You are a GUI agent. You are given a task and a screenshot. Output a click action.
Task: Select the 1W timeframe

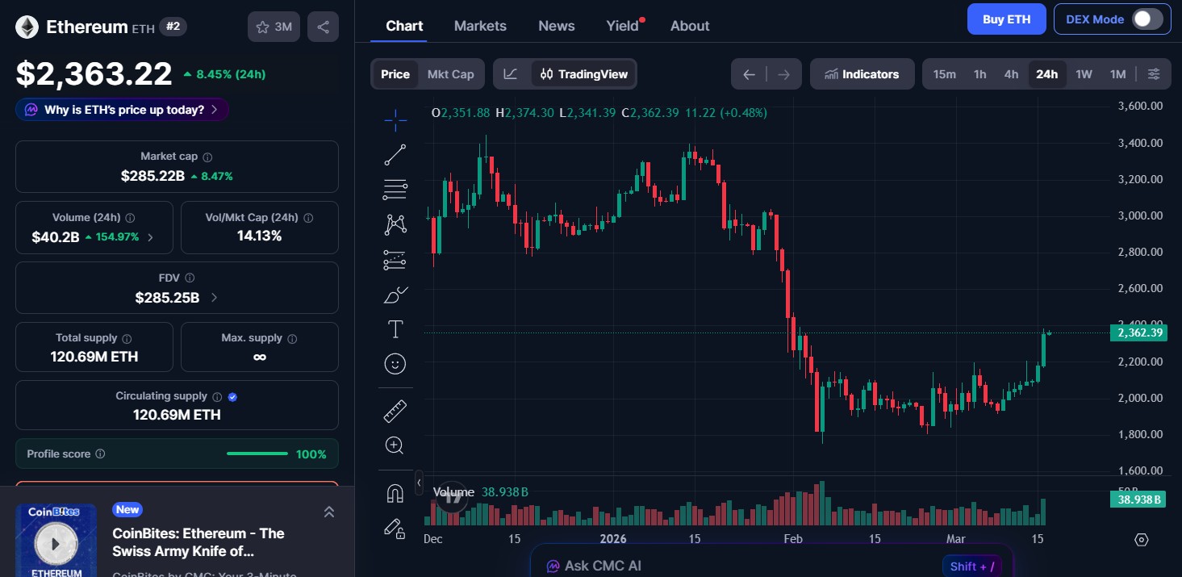pos(1084,73)
